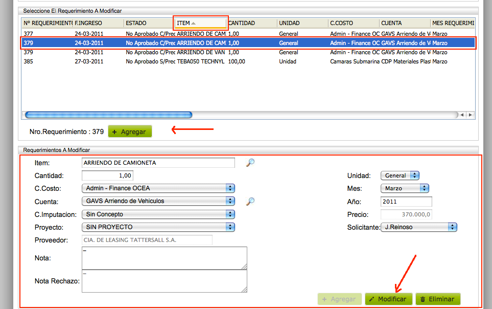This screenshot has width=492, height=309.
Task: Click the disabled Agregar button at bottom
Action: (340, 299)
